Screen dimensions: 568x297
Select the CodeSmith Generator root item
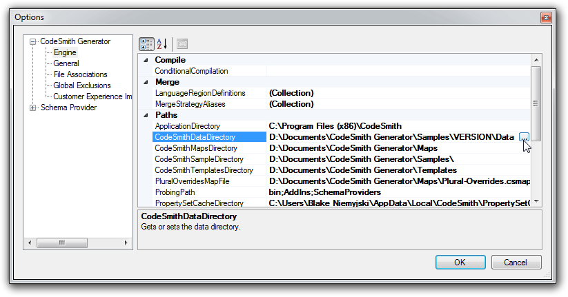click(75, 41)
